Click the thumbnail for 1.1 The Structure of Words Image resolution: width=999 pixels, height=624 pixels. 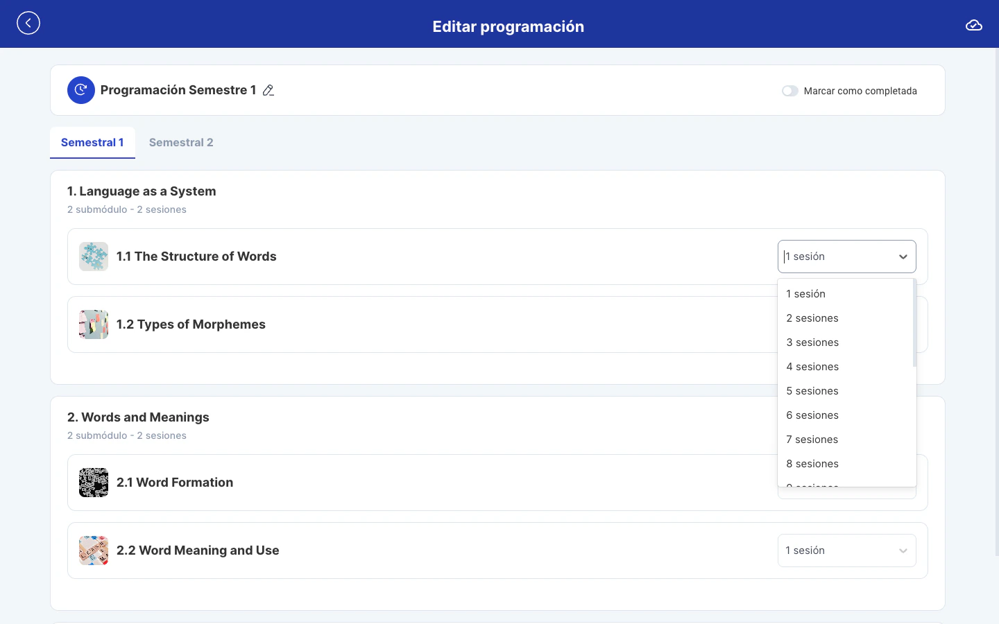(94, 257)
